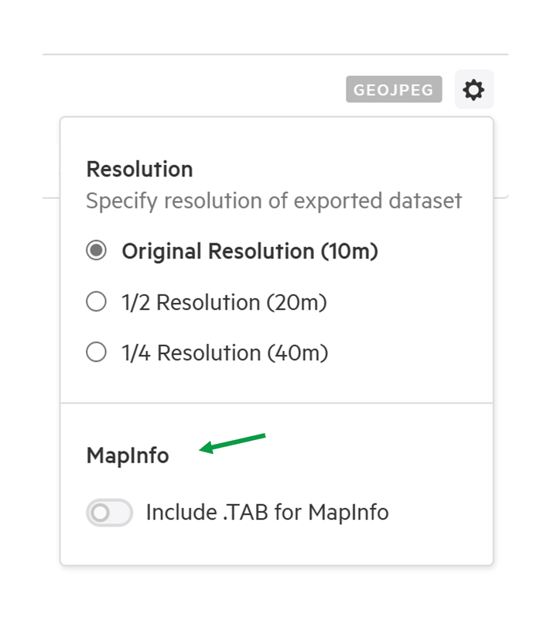The image size is (557, 622).
Task: Click the round knob of the MapInfo toggle
Action: 101,513
